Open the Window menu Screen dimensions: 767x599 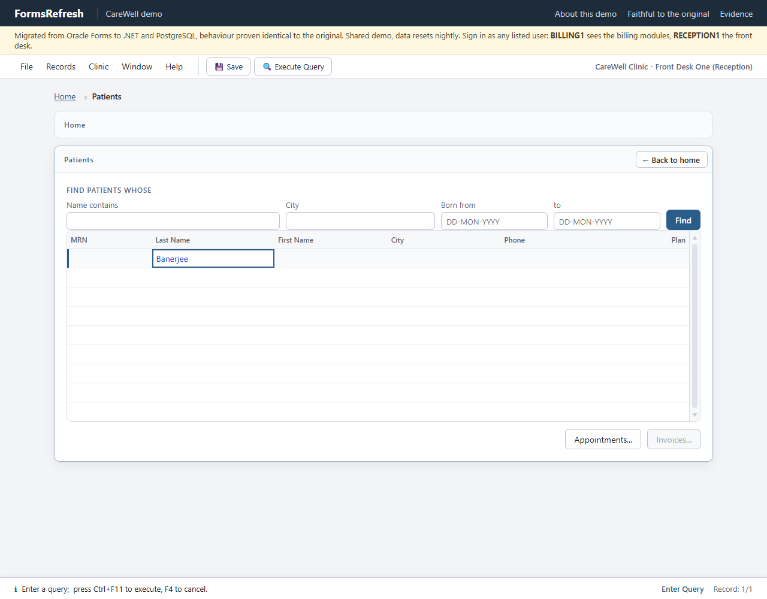(x=137, y=66)
